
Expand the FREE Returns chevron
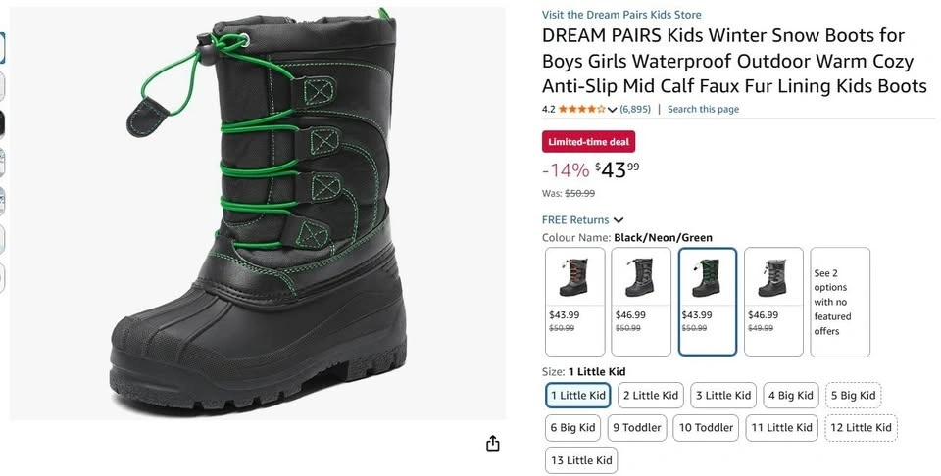point(619,220)
